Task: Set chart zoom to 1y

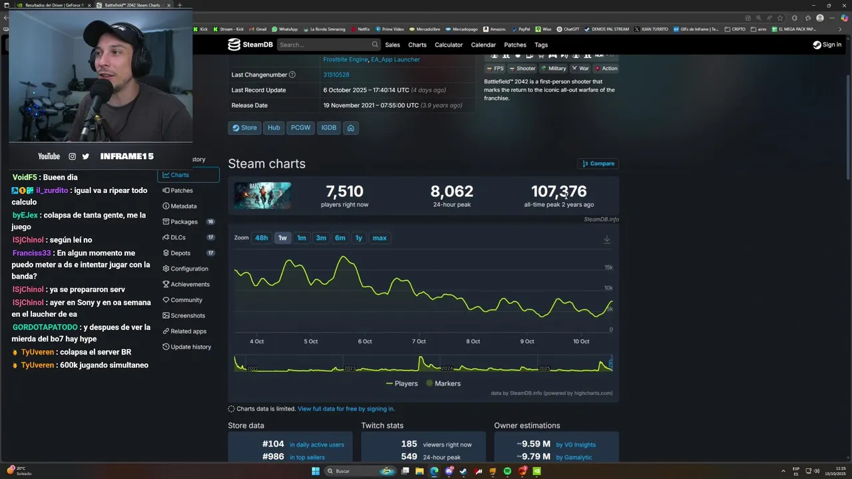Action: tap(359, 238)
